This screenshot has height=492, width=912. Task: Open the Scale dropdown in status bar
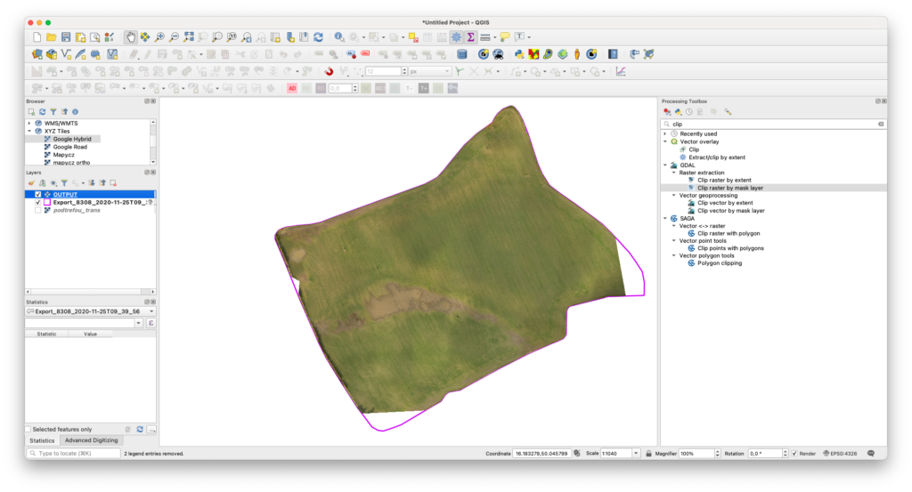pyautogui.click(x=636, y=454)
